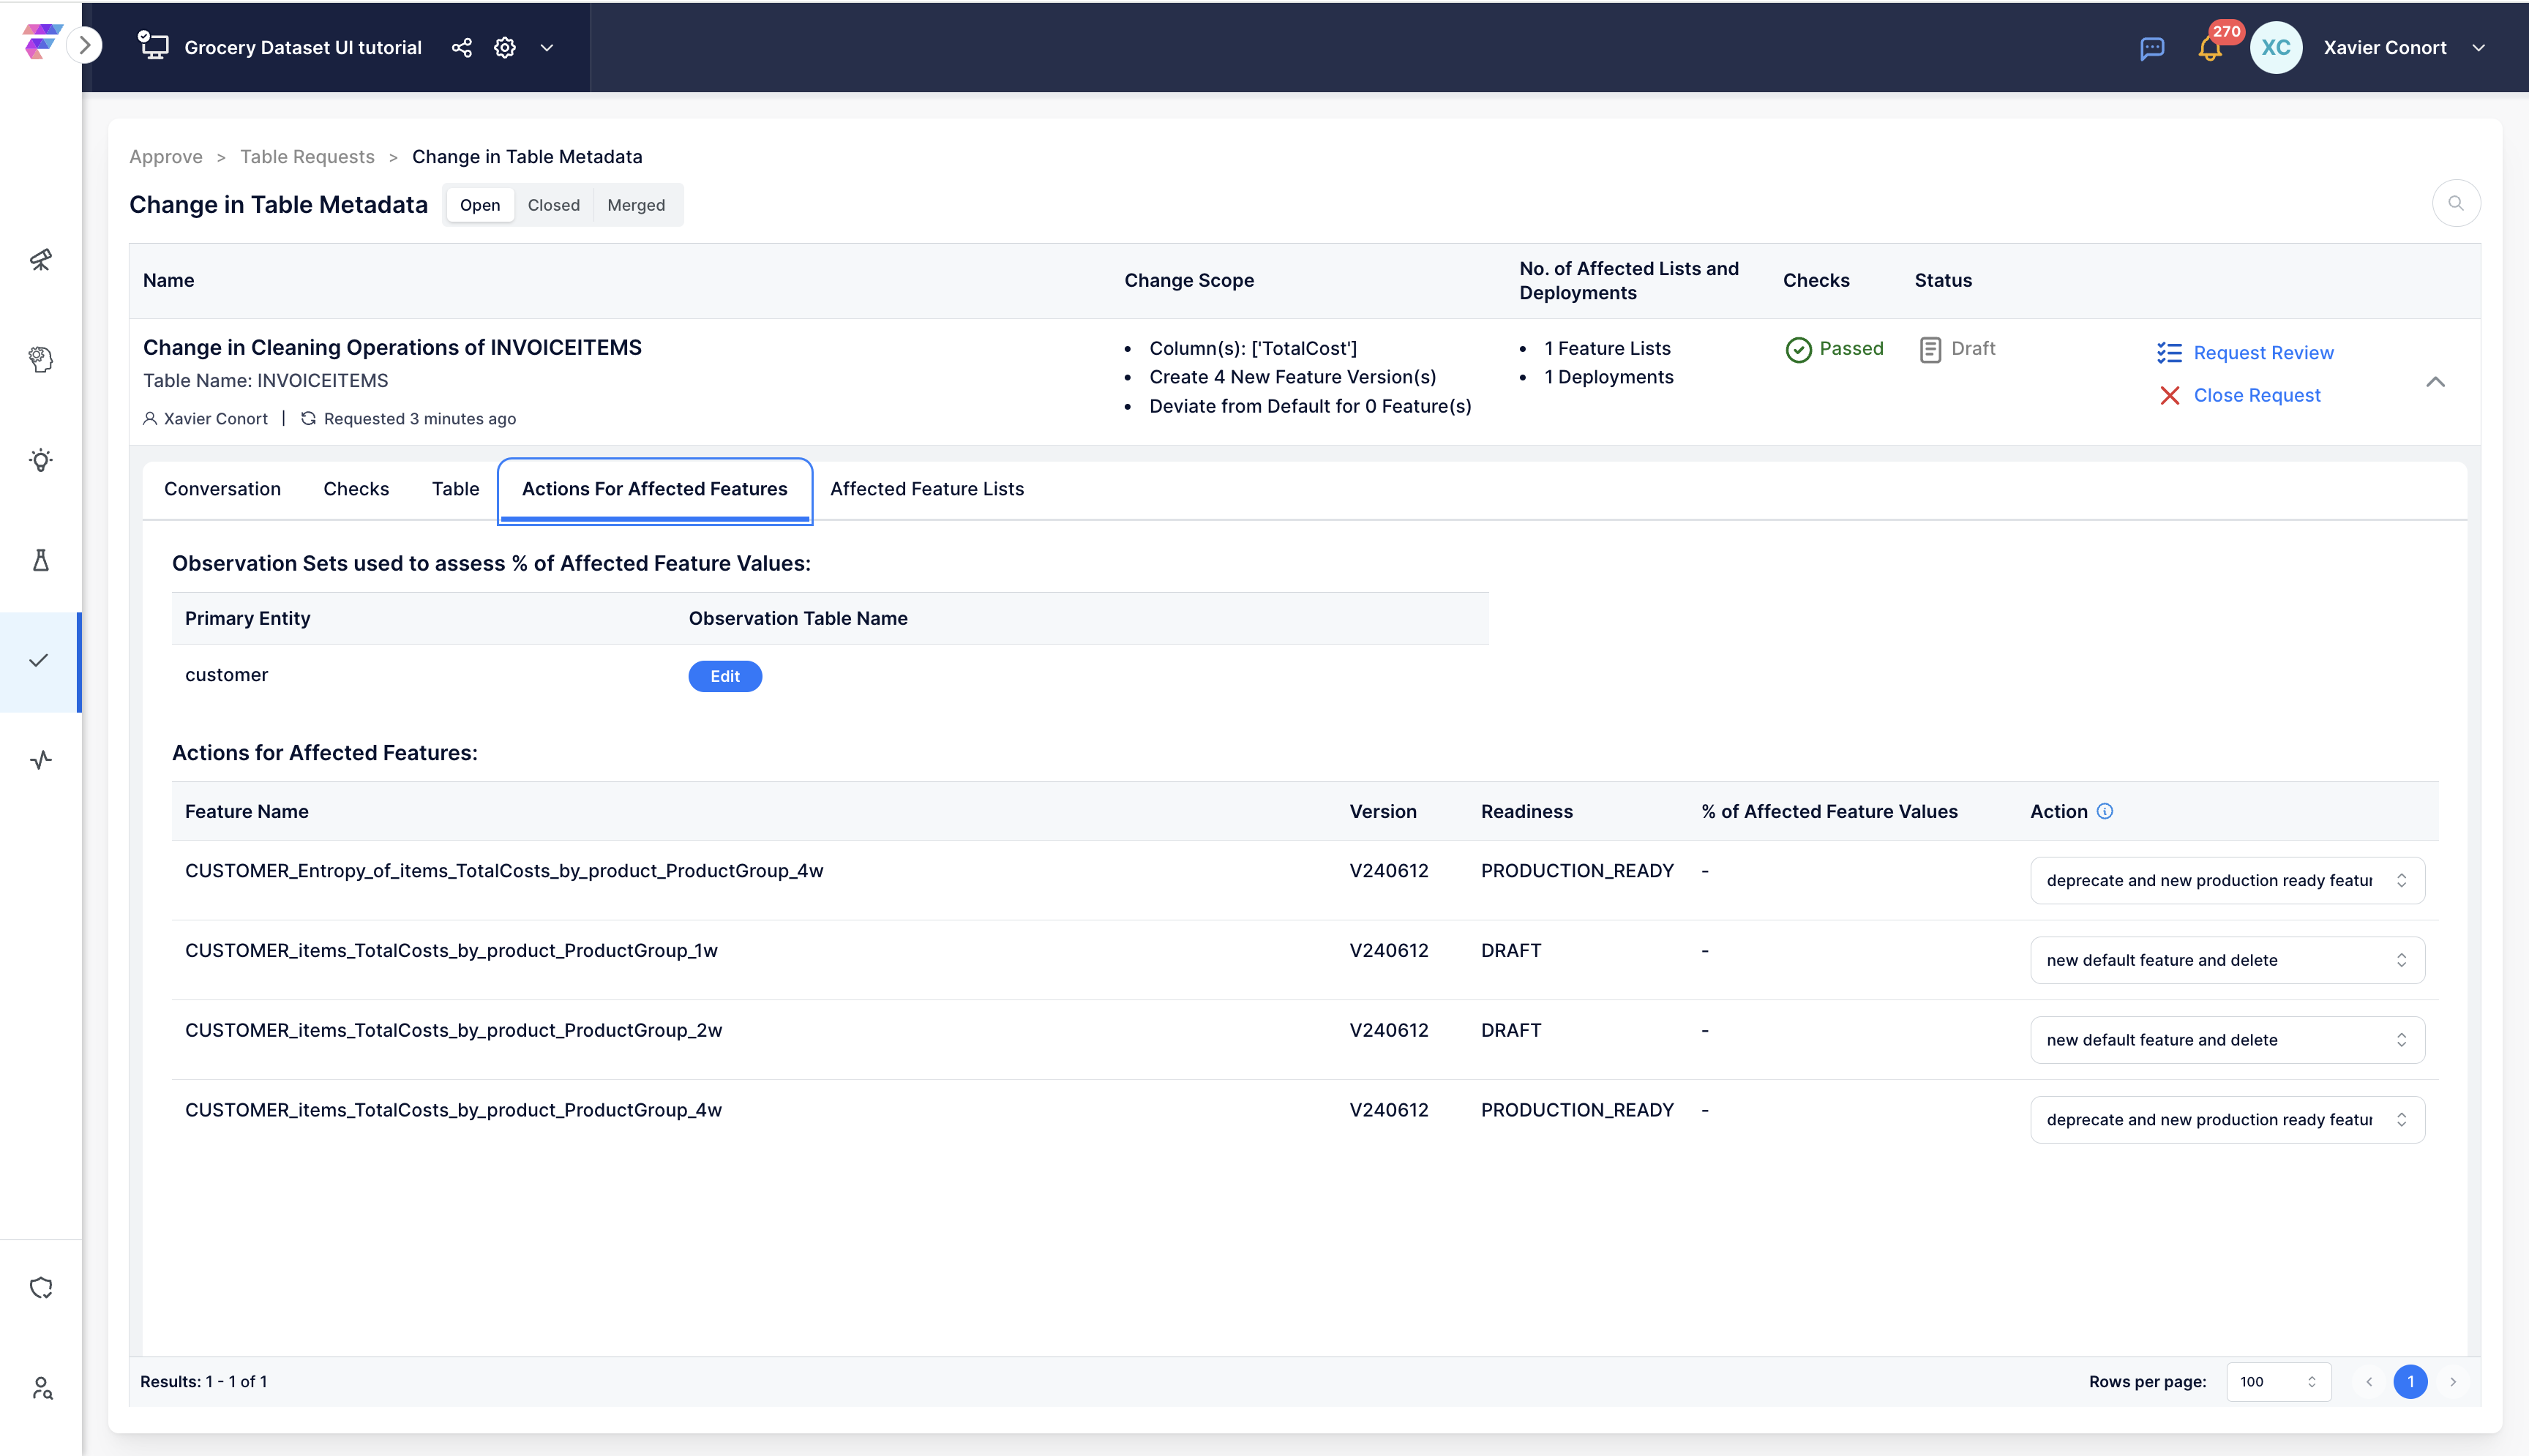Image resolution: width=2529 pixels, height=1456 pixels.
Task: Click the search magnifier button
Action: 2455,204
